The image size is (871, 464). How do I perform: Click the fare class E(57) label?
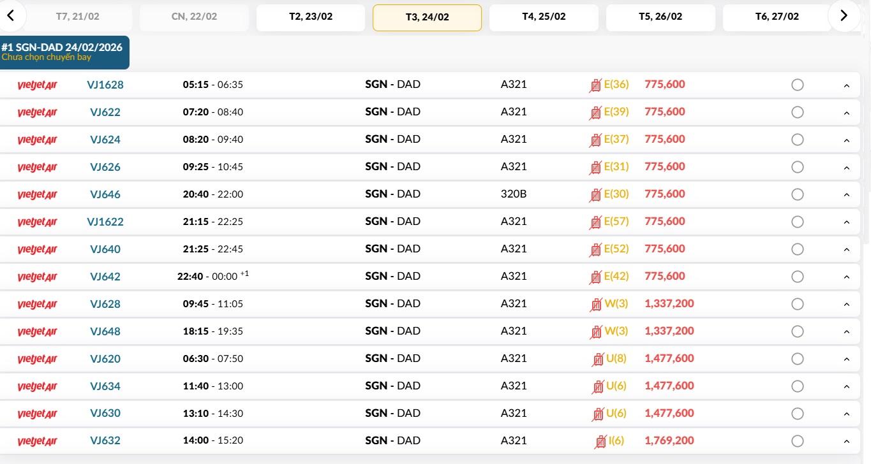point(616,222)
